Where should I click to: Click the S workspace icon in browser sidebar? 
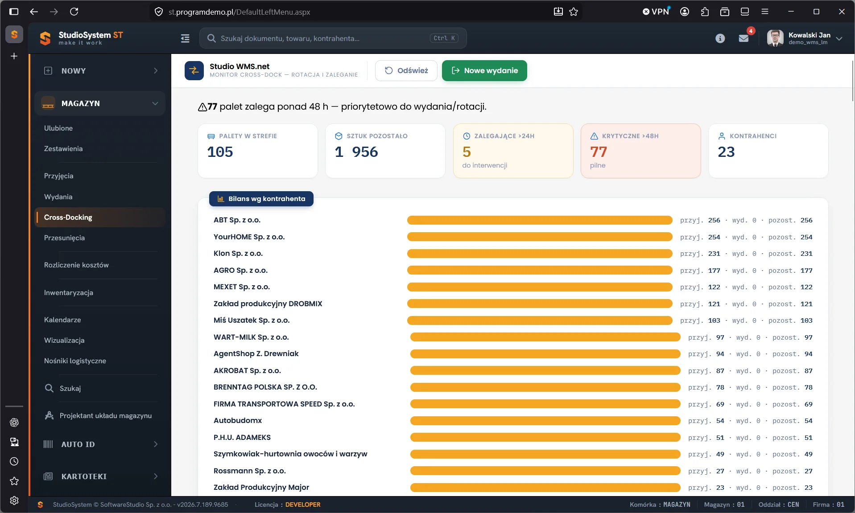pyautogui.click(x=14, y=34)
